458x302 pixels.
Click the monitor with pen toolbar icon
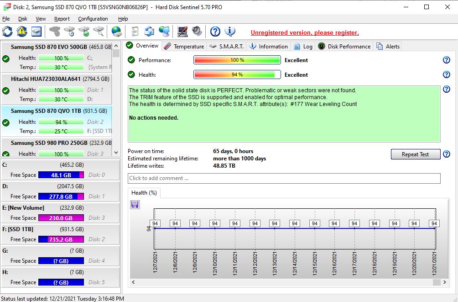click(182, 32)
